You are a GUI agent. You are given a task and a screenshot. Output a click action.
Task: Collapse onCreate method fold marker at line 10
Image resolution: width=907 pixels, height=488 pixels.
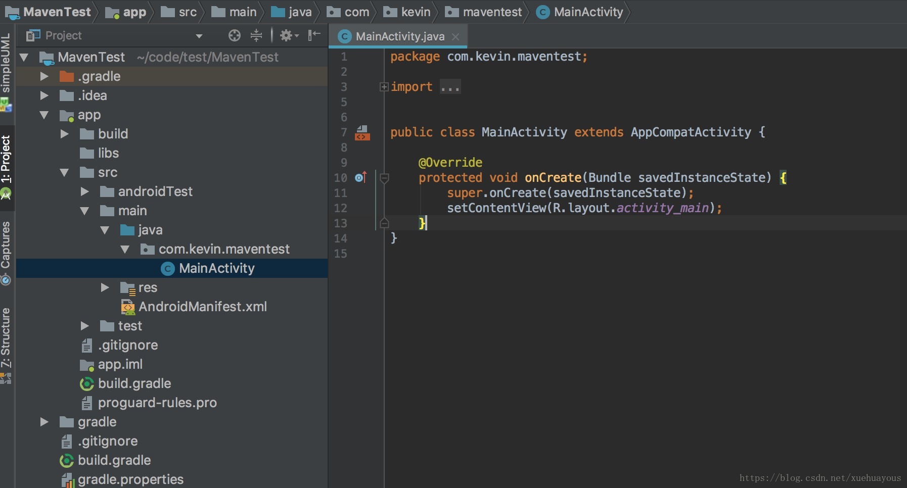tap(384, 178)
